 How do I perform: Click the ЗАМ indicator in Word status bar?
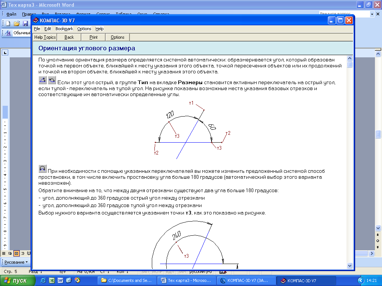coord(182,271)
